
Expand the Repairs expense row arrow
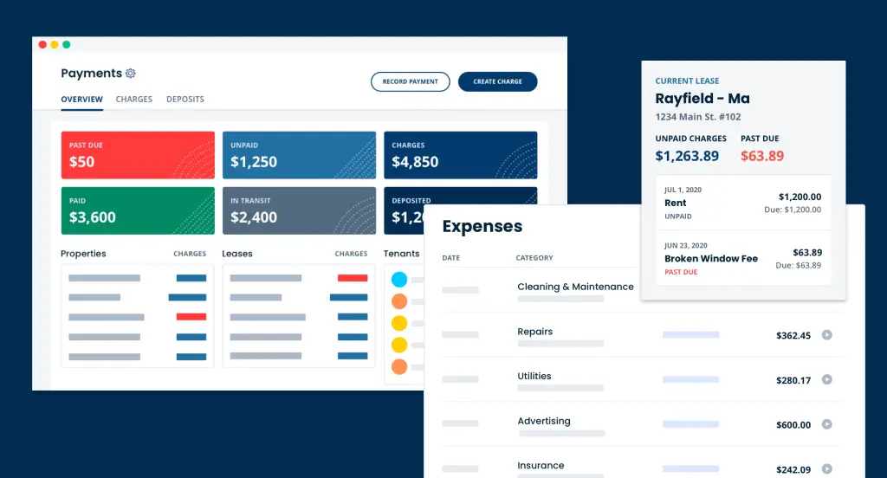pos(826,335)
